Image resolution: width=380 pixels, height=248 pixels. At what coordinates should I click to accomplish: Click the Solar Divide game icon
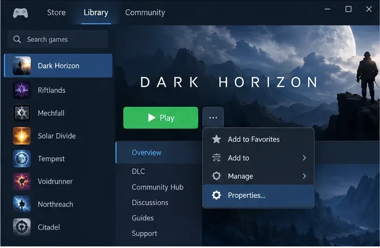22,136
